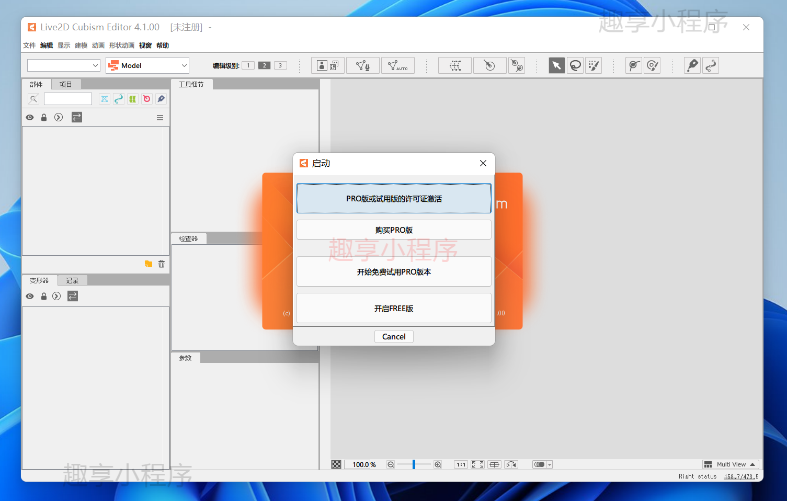The height and width of the screenshot is (501, 787).
Task: Open the empty dropdown left of Model
Action: 64,65
